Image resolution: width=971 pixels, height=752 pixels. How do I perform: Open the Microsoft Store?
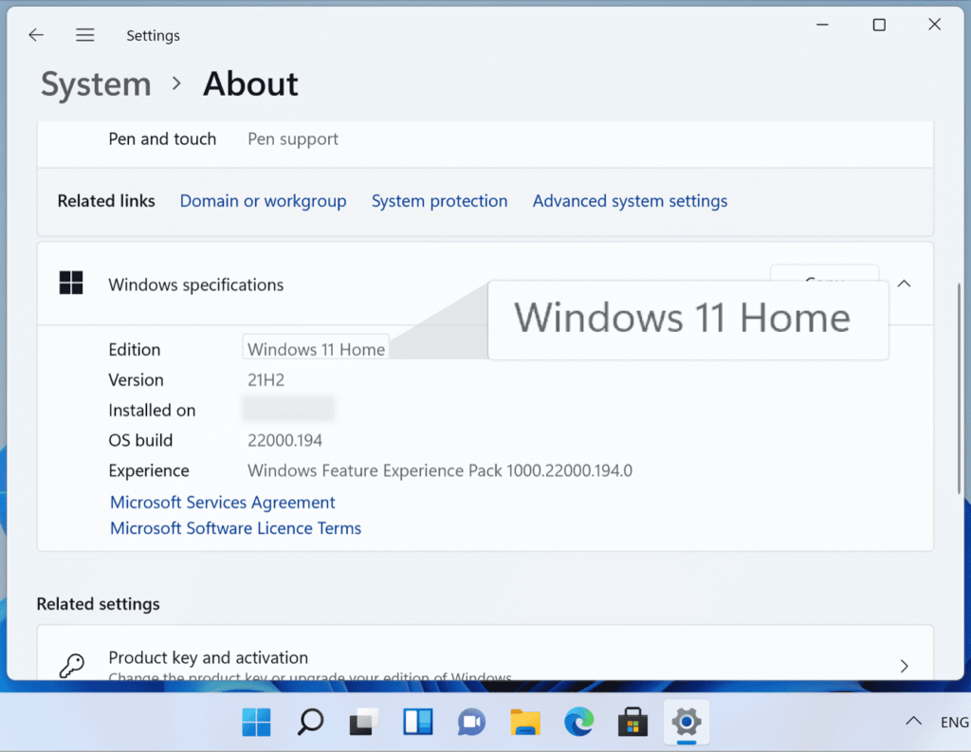(x=632, y=722)
